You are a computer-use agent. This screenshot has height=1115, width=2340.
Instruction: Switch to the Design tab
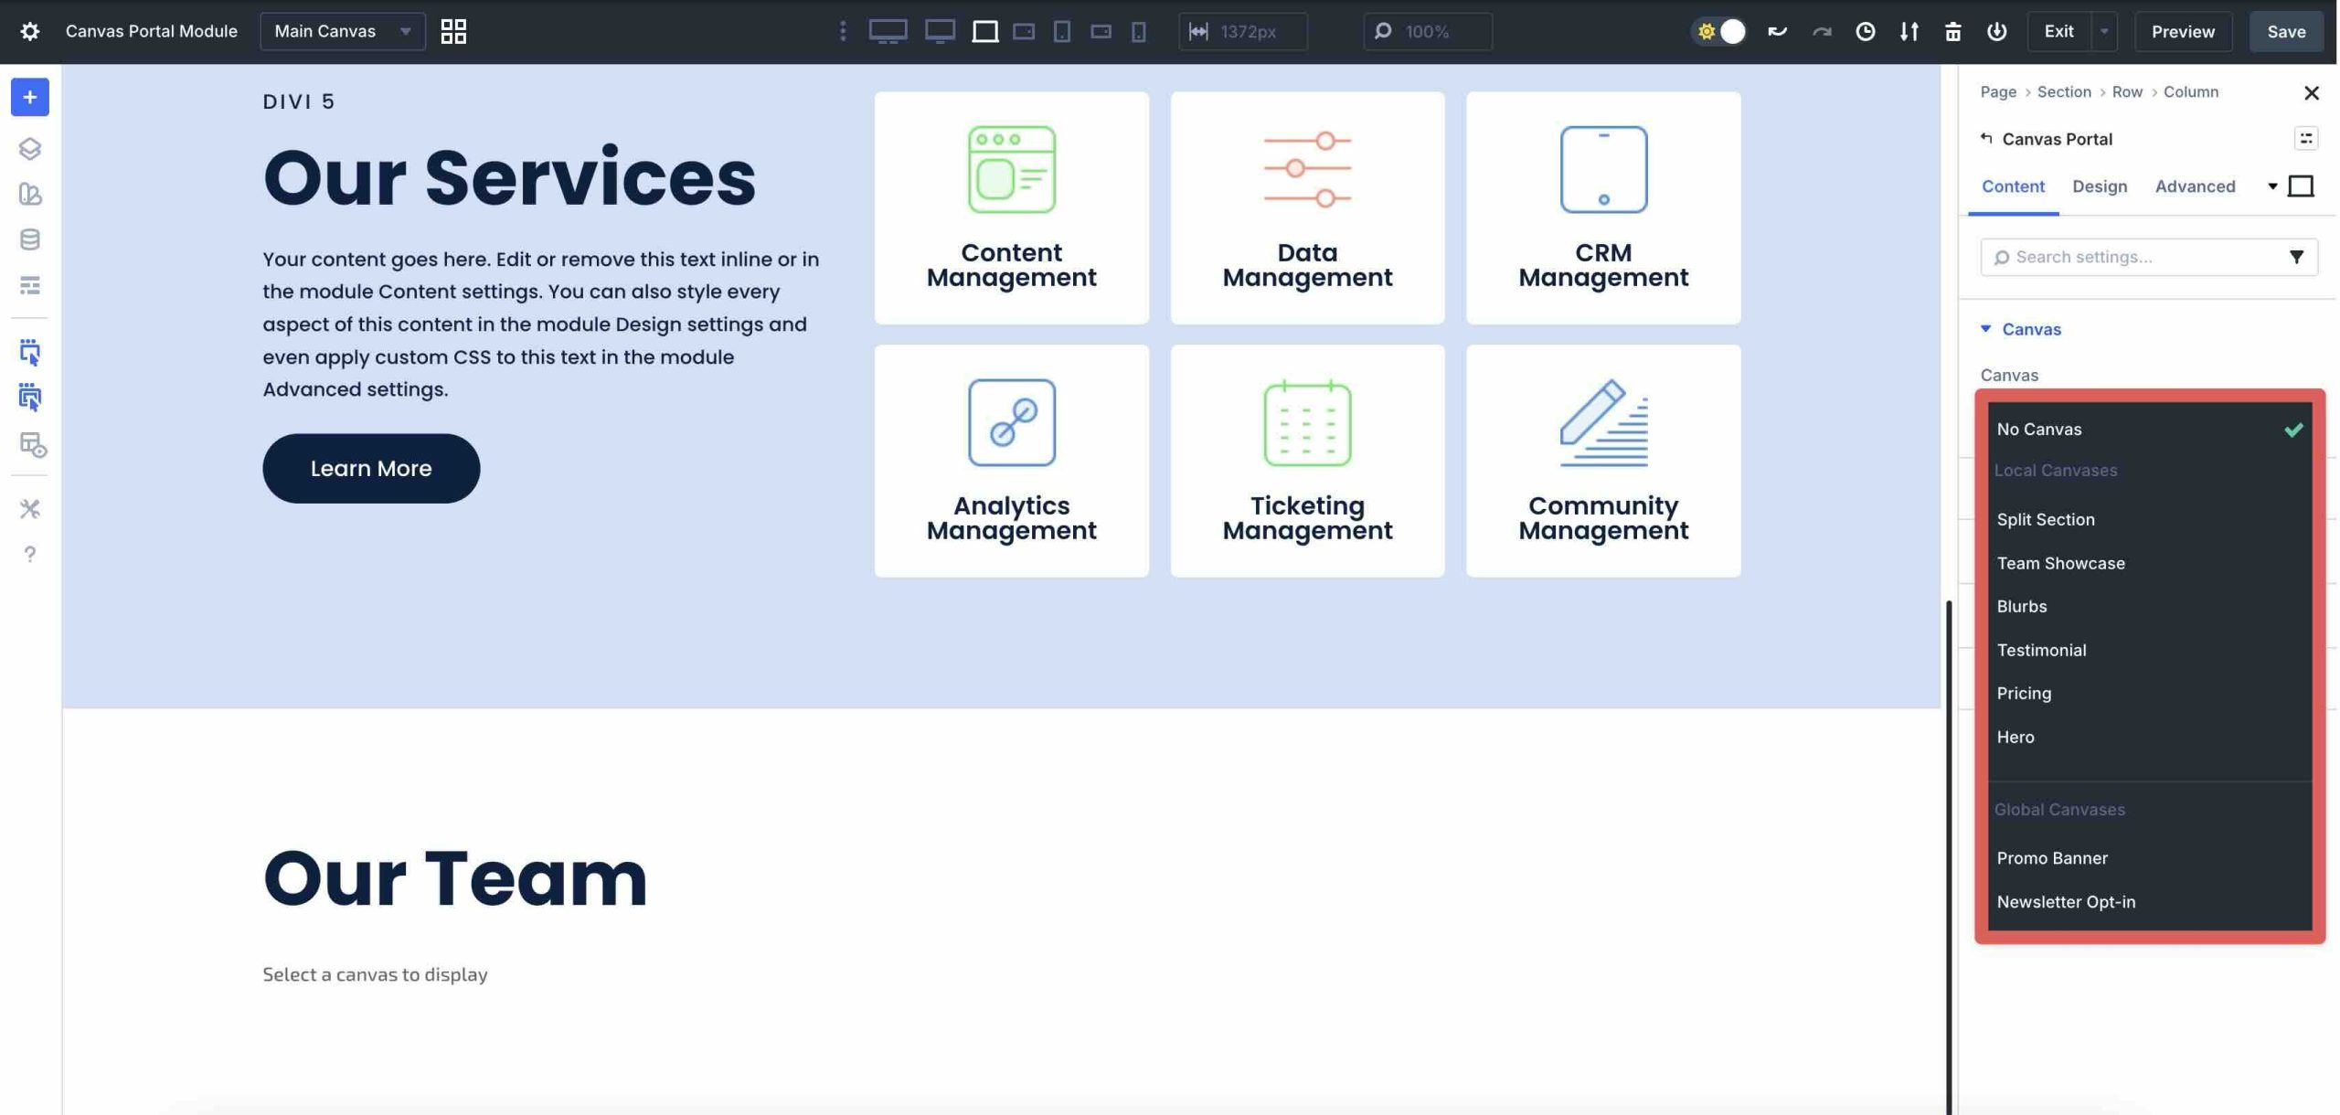click(2099, 186)
